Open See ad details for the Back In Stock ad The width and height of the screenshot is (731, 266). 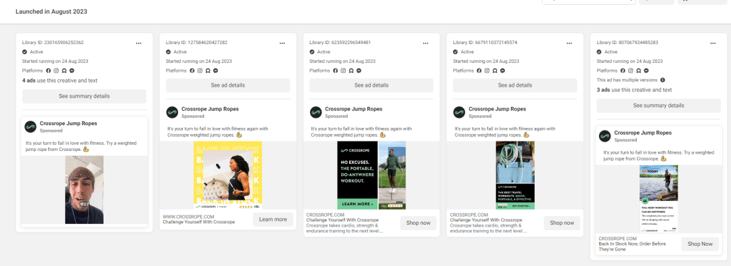click(228, 85)
